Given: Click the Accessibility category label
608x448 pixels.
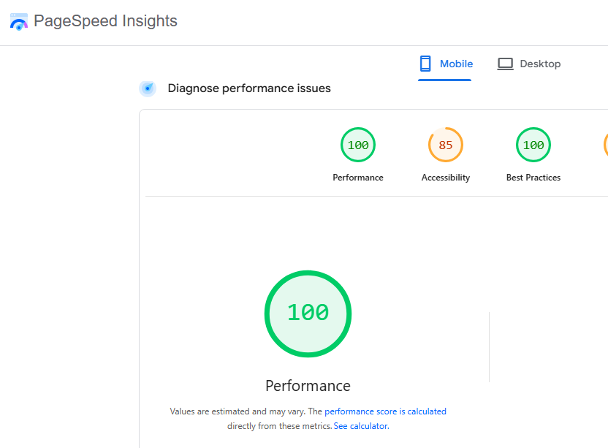Looking at the screenshot, I should (x=446, y=178).
